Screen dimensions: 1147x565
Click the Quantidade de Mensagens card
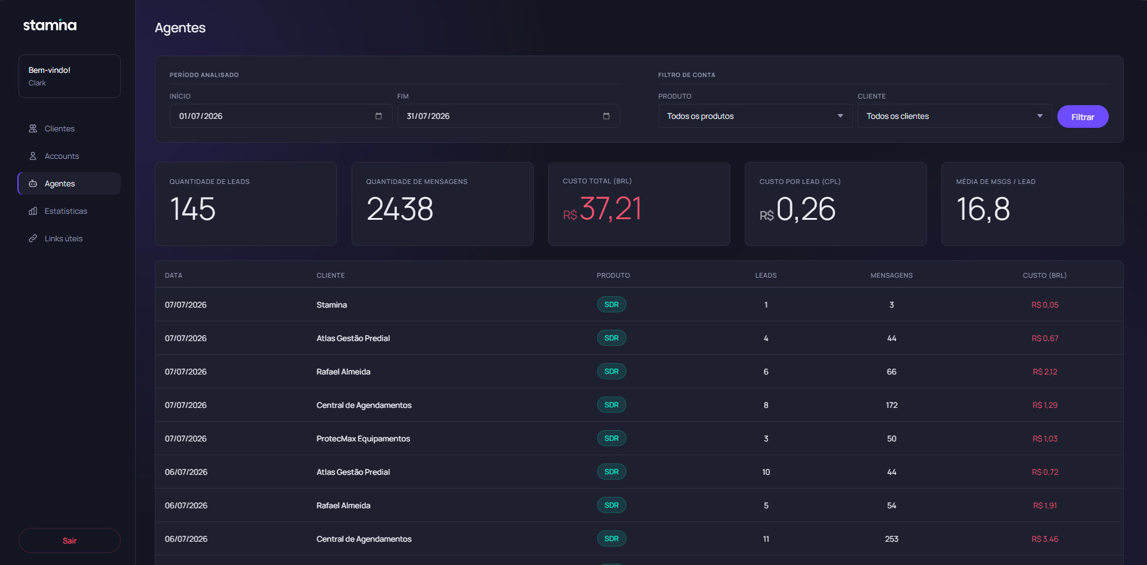[x=442, y=204]
